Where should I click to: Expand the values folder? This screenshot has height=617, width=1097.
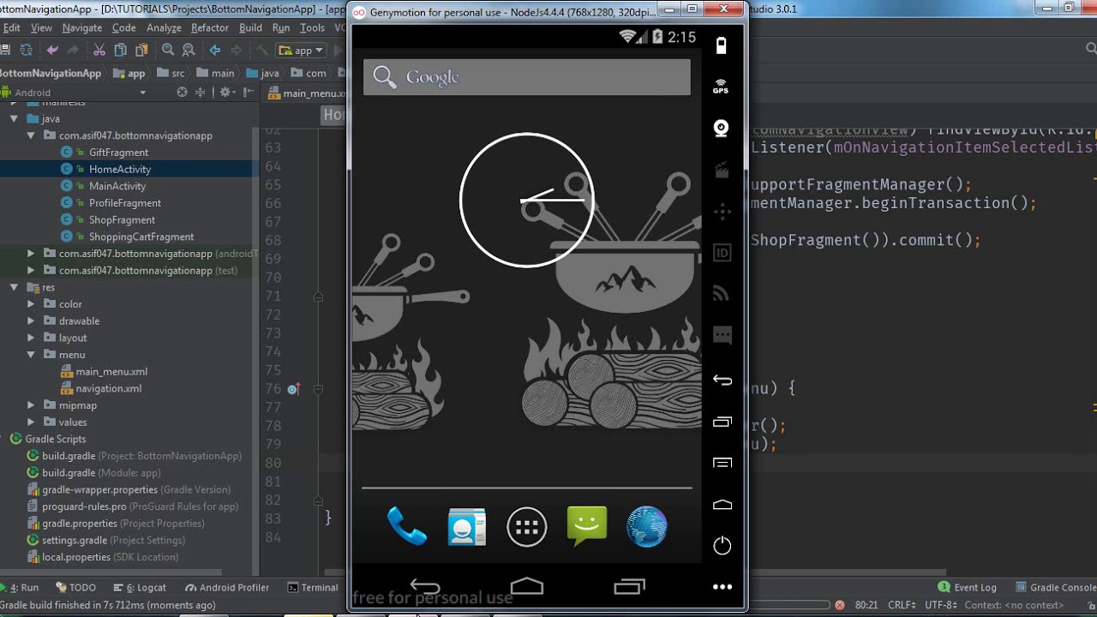(31, 422)
